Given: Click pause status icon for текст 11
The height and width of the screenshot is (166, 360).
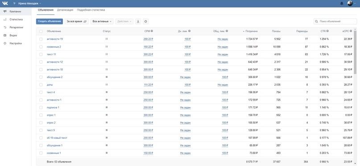Looking at the screenshot, I should pyautogui.click(x=107, y=54).
